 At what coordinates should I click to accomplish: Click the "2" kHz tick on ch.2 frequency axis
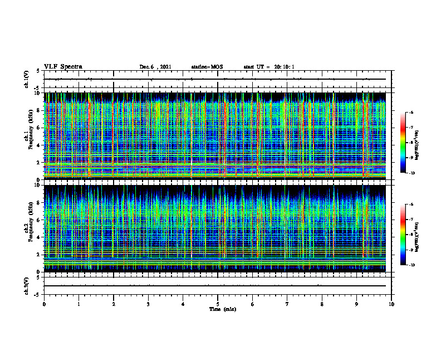tap(38, 255)
